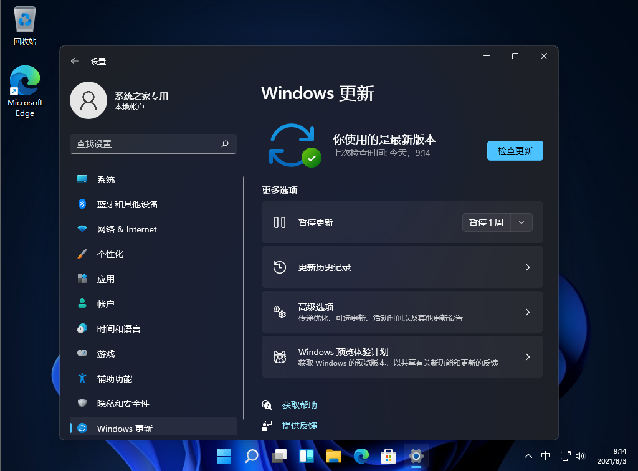Open Task View on the taskbar
The height and width of the screenshot is (471, 638).
(x=279, y=456)
